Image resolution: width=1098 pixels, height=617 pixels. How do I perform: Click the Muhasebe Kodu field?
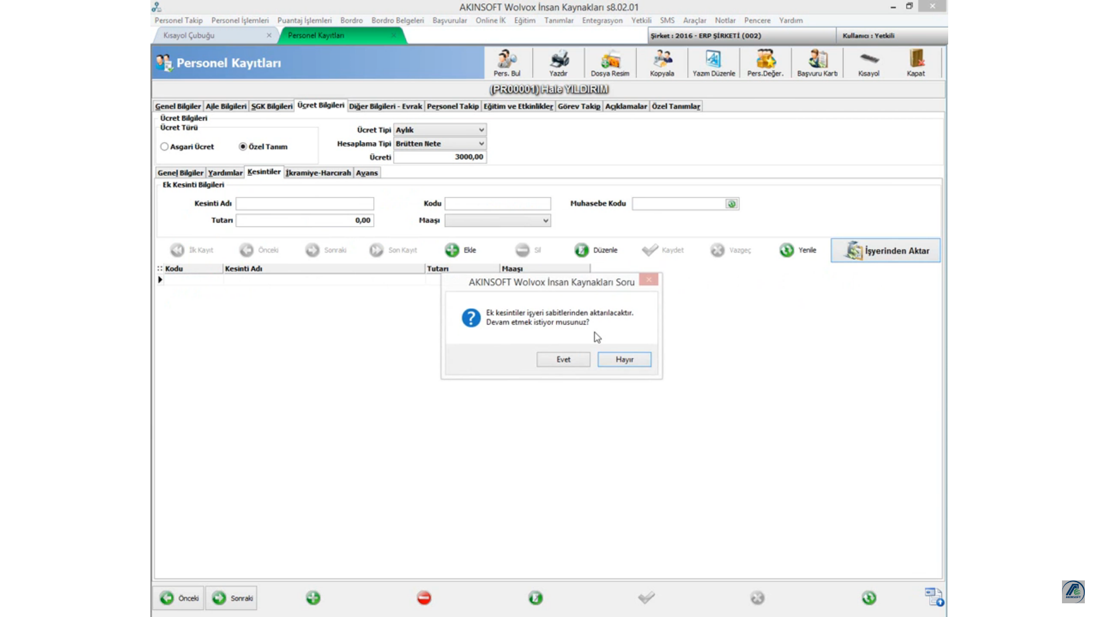(x=679, y=204)
